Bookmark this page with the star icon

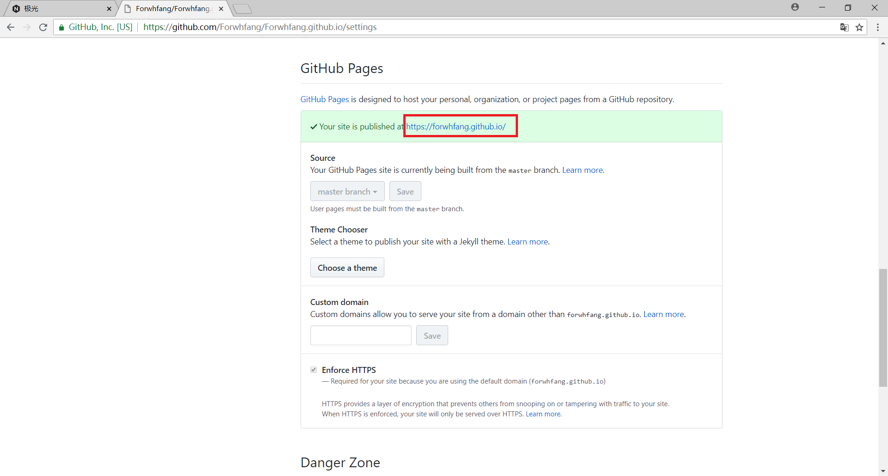[x=859, y=27]
